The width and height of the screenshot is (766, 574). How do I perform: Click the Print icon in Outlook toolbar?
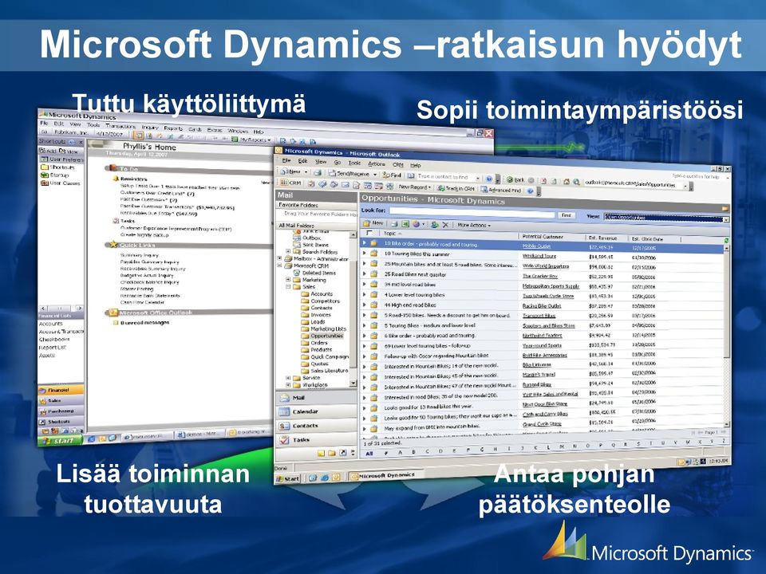tap(318, 172)
